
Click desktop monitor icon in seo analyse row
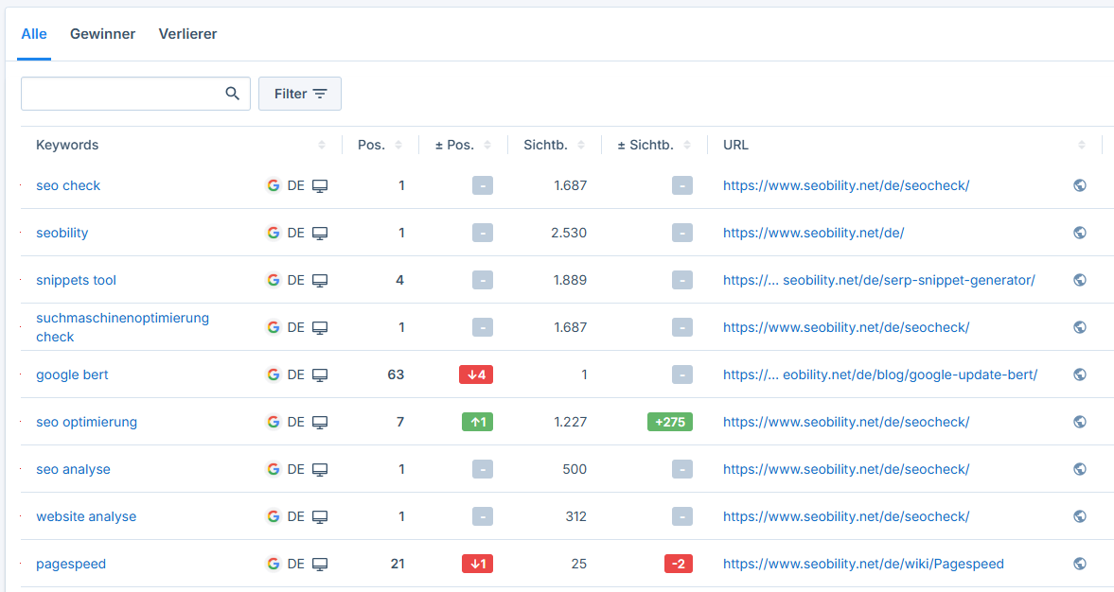pyautogui.click(x=321, y=470)
